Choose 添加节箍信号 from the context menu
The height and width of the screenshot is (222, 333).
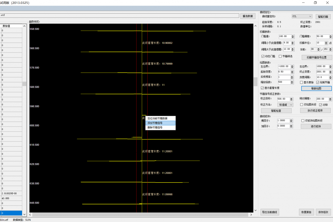click(160, 123)
